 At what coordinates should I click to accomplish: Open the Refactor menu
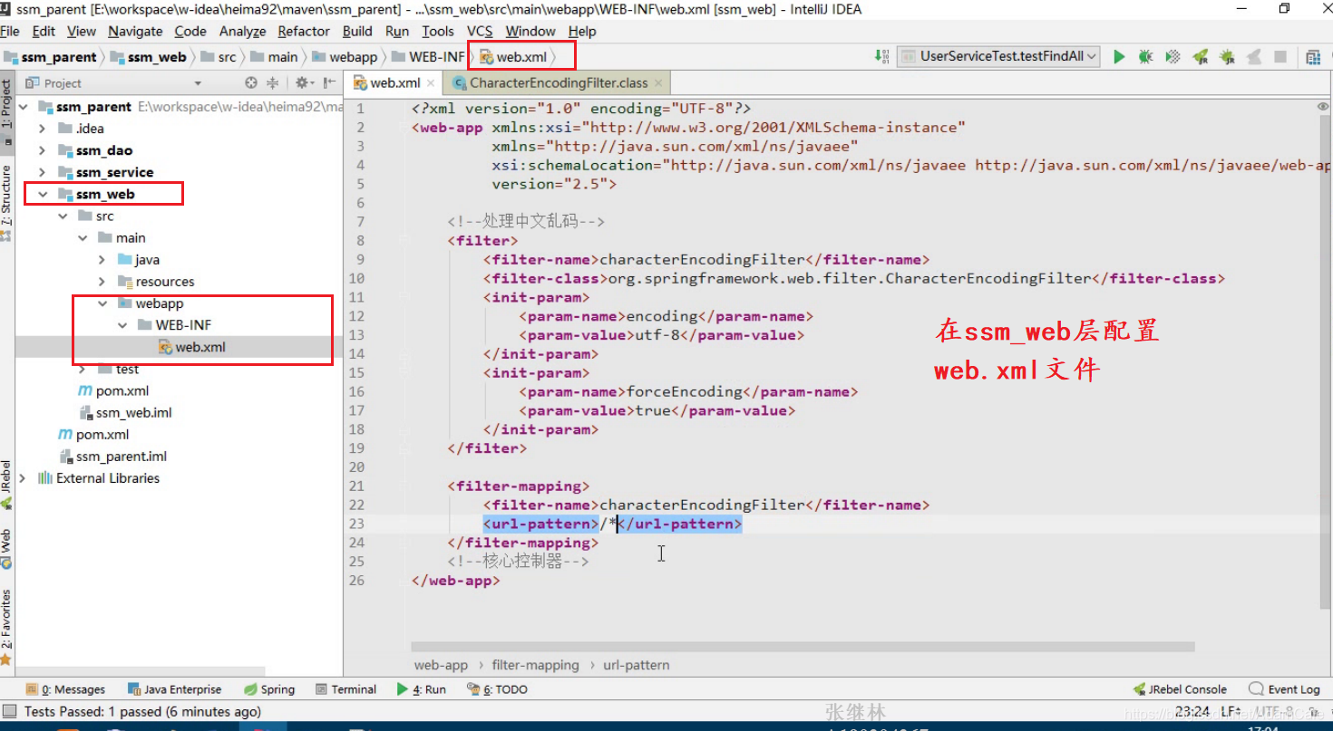(304, 31)
